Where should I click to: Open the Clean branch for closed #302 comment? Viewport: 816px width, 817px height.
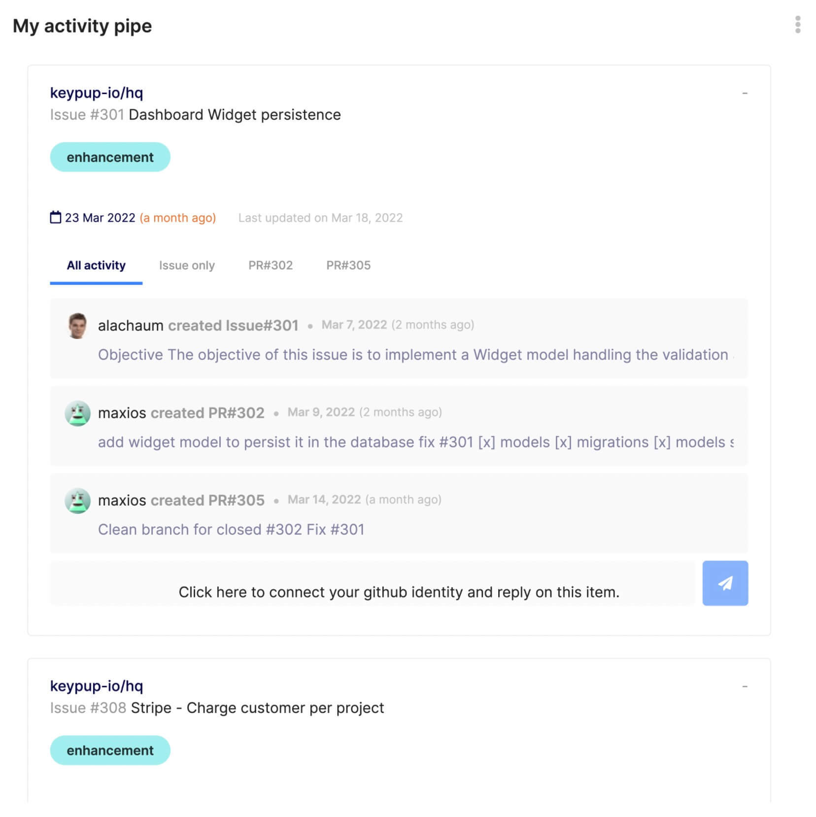coord(231,530)
